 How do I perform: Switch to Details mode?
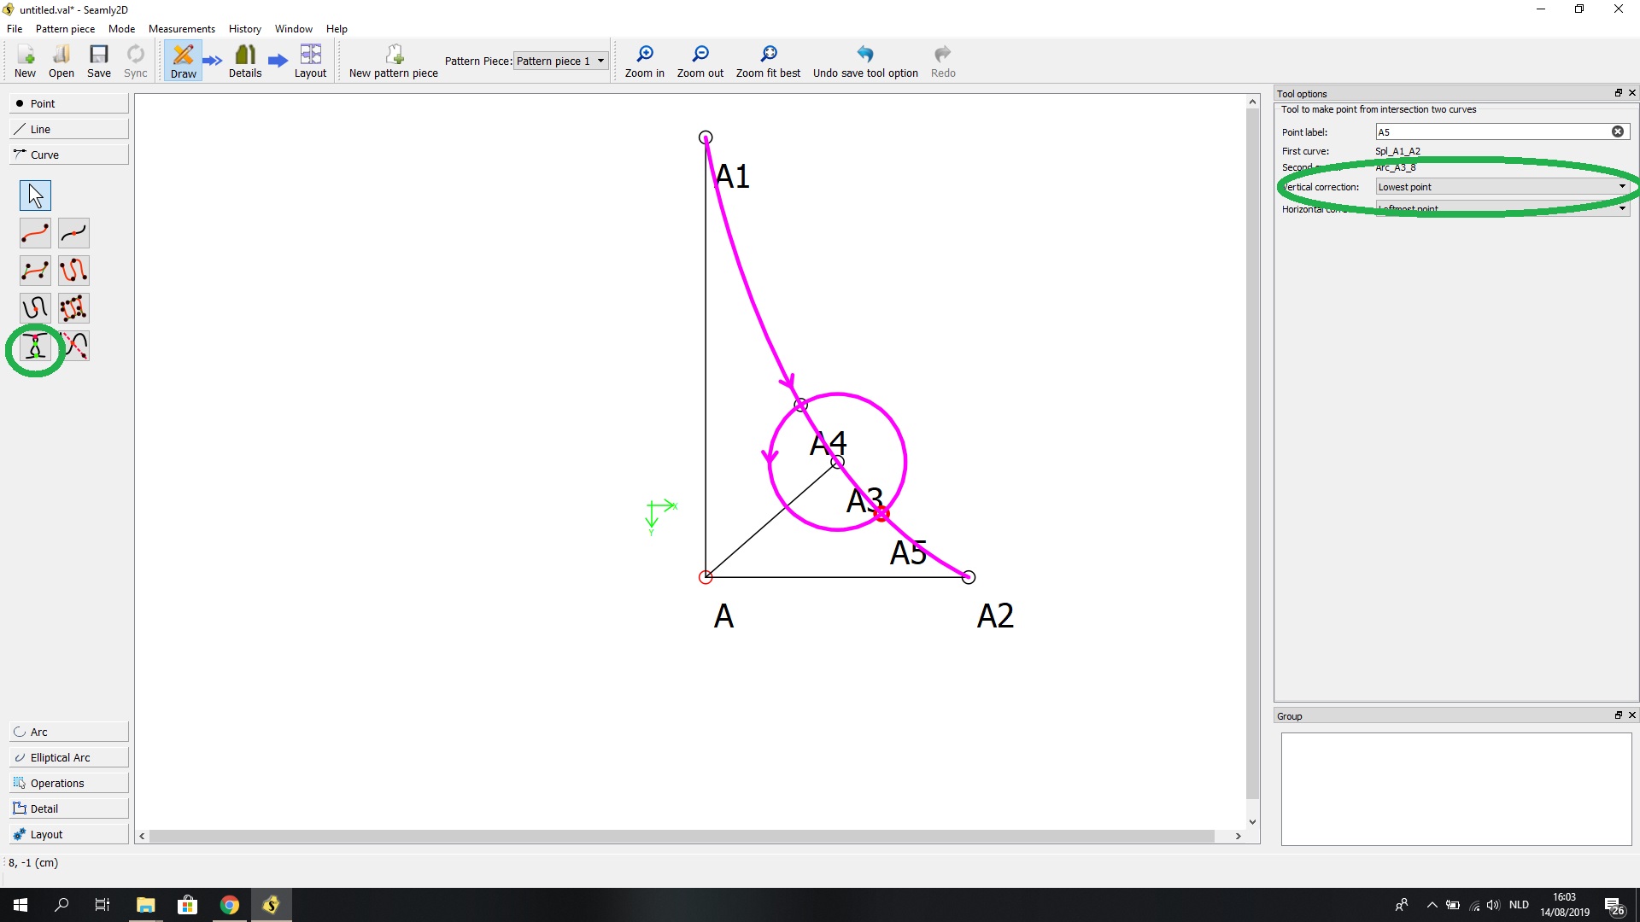pos(245,61)
